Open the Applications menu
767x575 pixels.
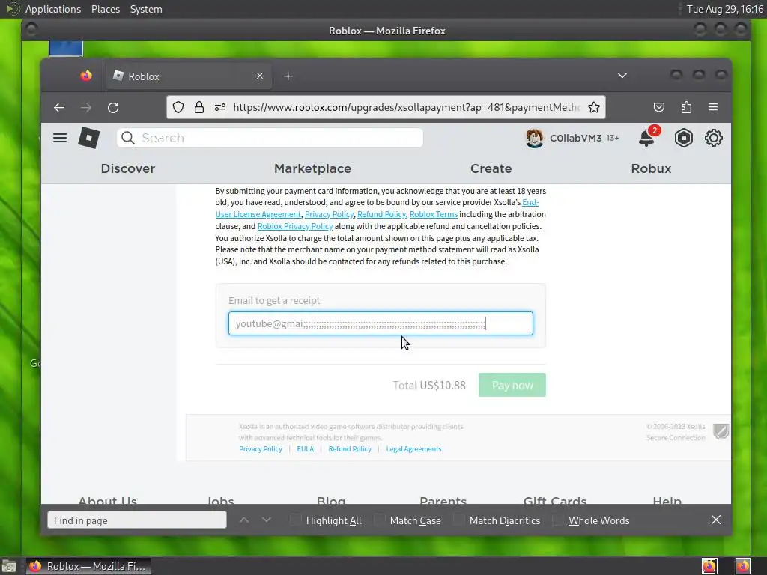(53, 9)
